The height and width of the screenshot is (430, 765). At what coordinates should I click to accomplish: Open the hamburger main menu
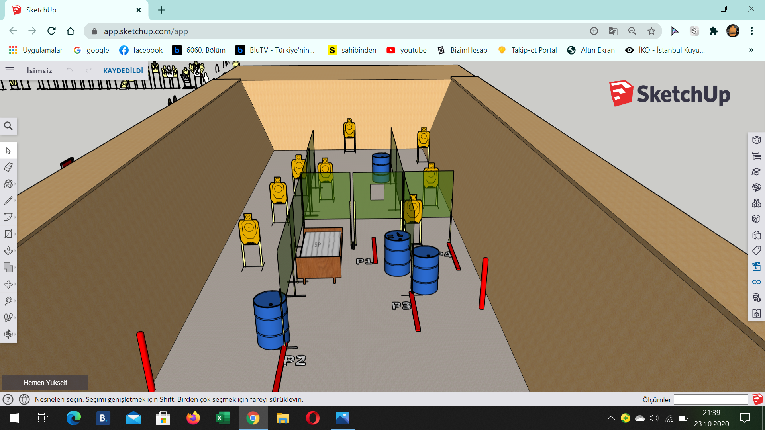point(10,70)
